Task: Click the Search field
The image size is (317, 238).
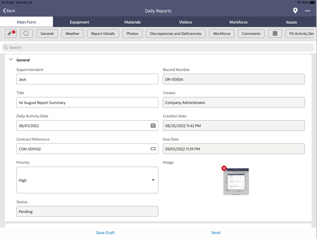Action: click(x=158, y=47)
